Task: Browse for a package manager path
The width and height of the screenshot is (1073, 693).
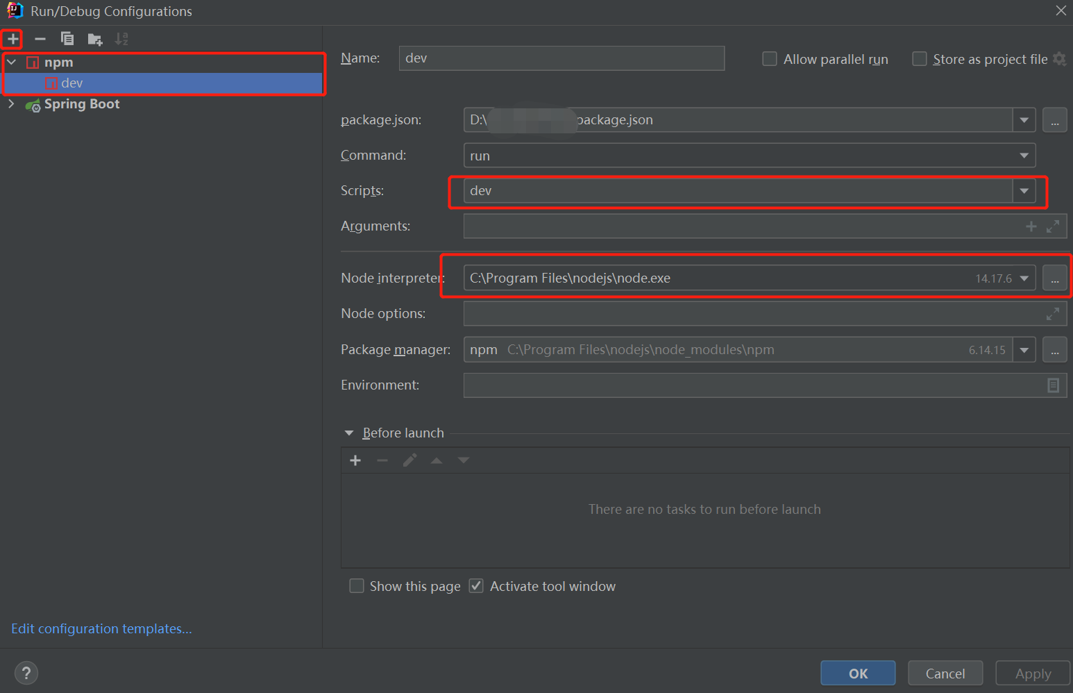Action: pos(1054,350)
